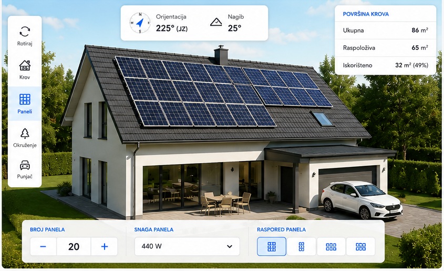
Task: Click the panel count field showing 20
Action: (74, 247)
